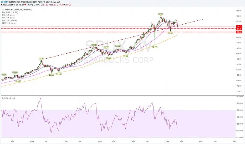Click the 40.32 pivot high label
245x144 pixels.
[x=118, y=46]
